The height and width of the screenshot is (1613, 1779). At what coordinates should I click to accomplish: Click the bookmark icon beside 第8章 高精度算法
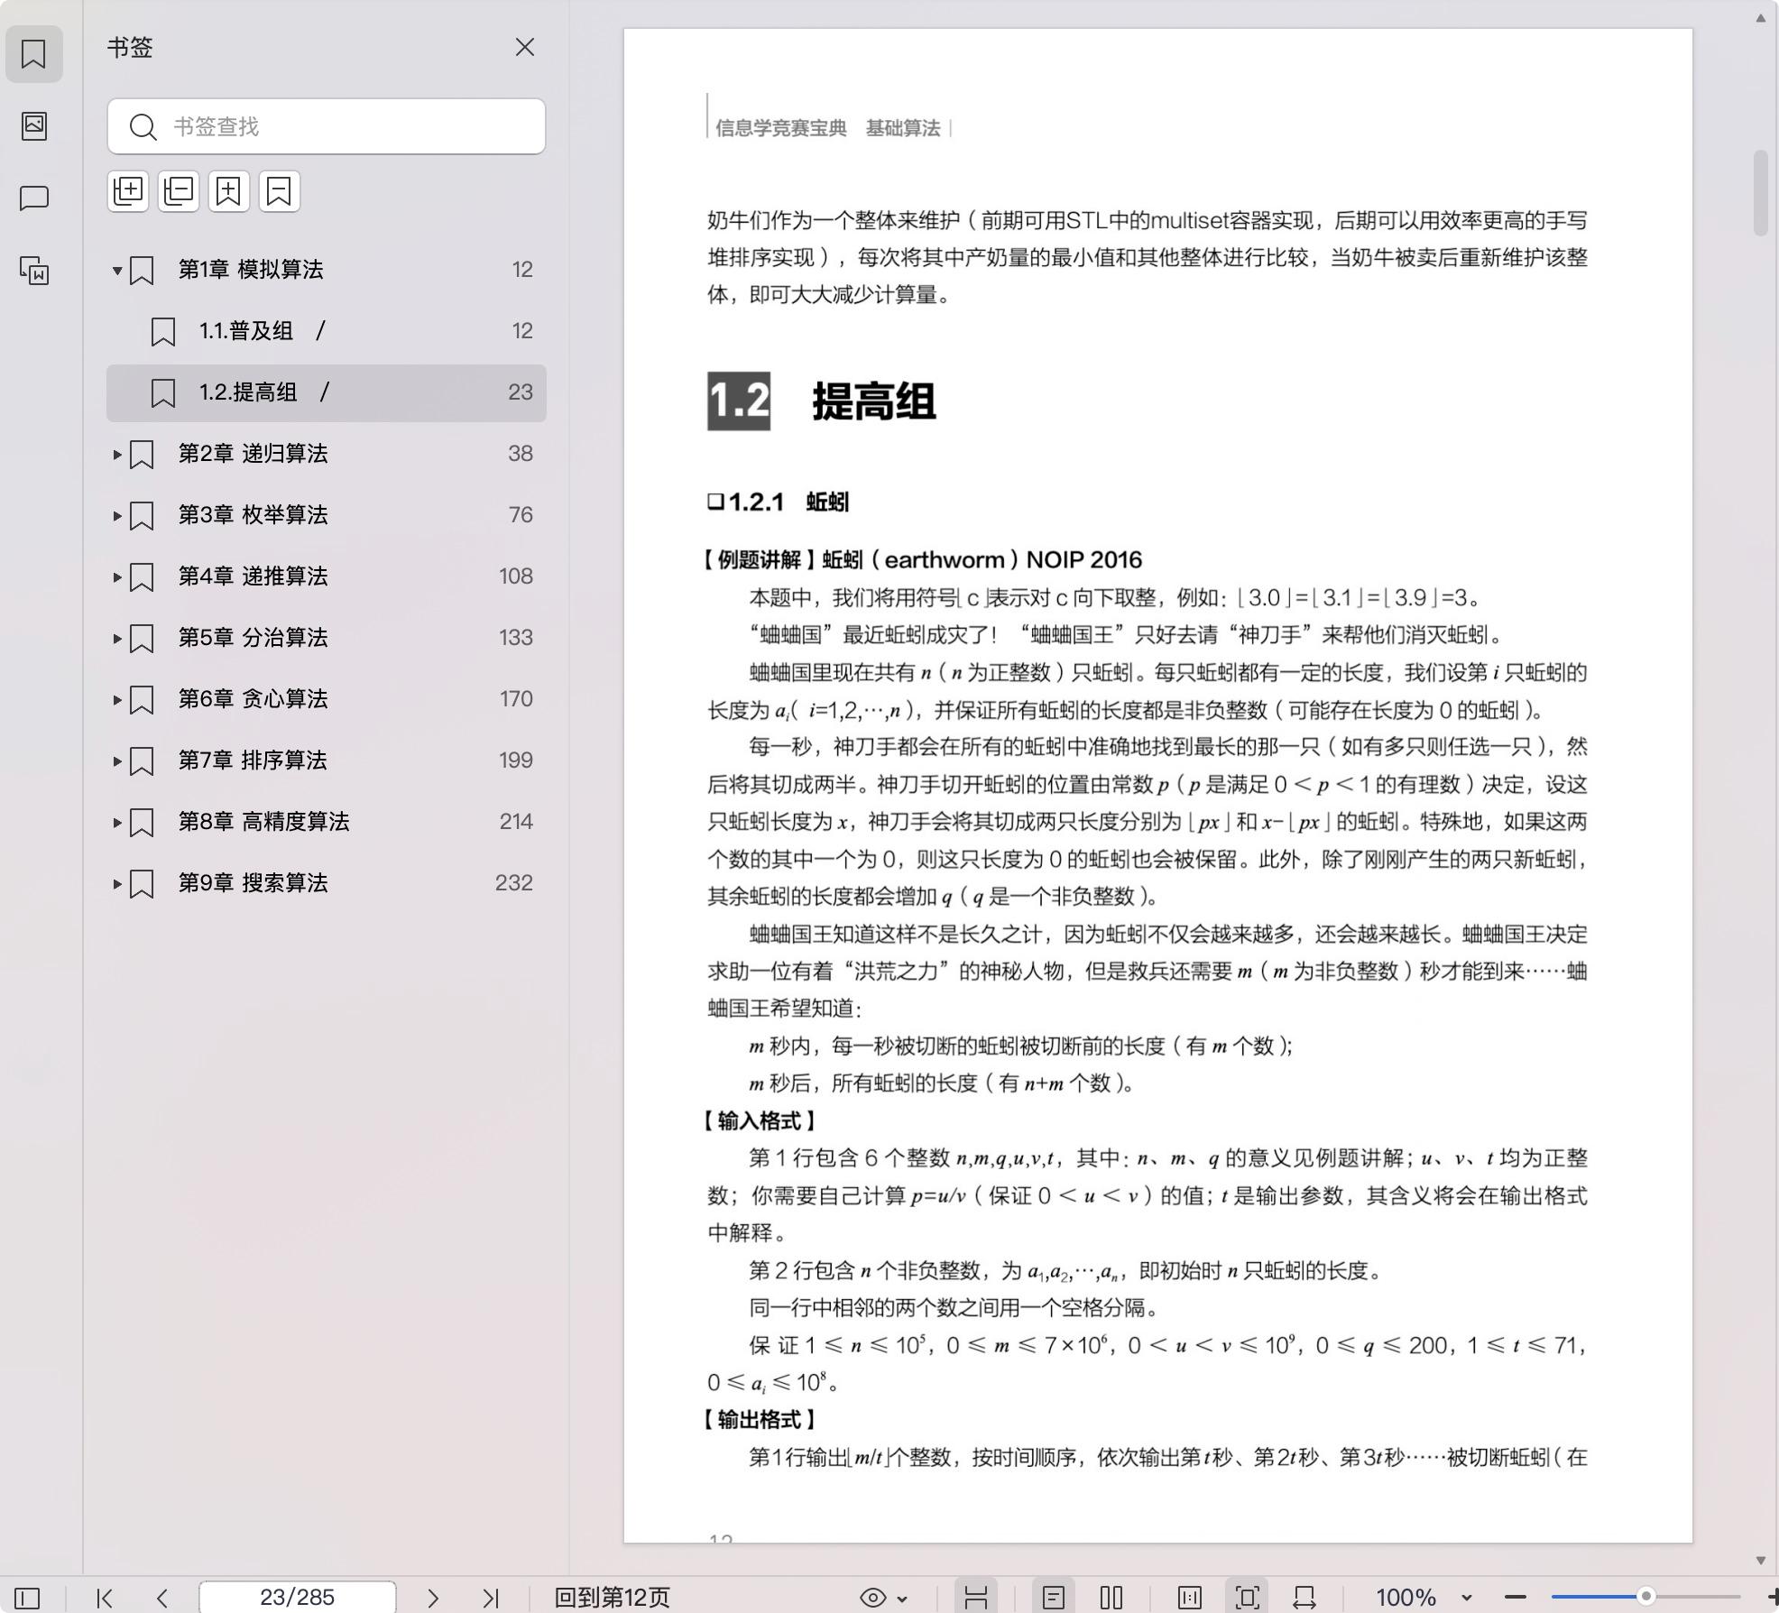[142, 823]
